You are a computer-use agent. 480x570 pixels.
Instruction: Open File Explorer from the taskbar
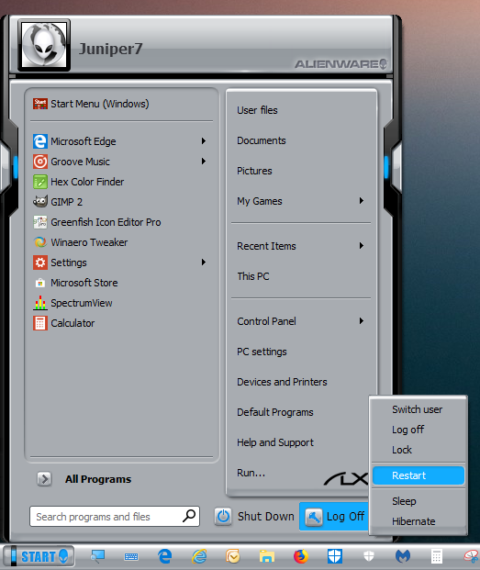coord(267,556)
